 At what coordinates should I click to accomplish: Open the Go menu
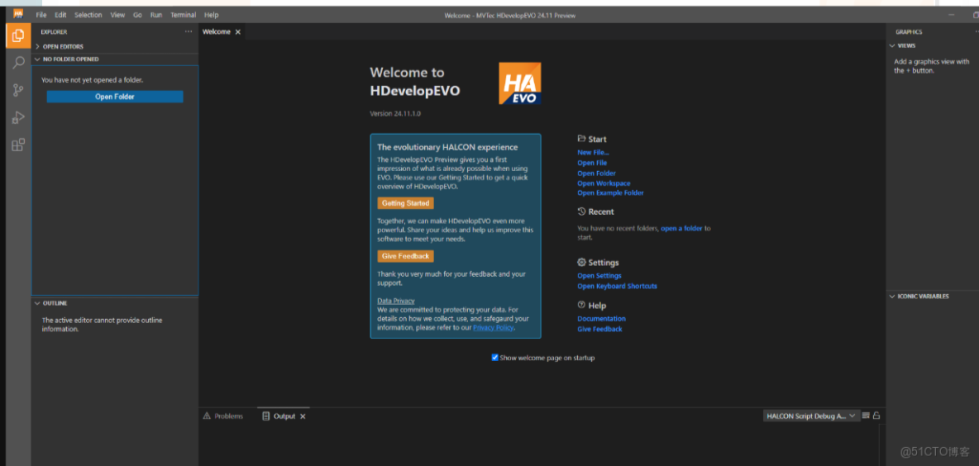pos(137,15)
